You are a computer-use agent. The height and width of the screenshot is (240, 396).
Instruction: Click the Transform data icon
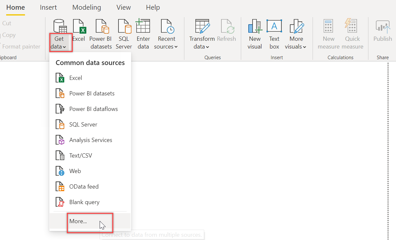point(203,26)
